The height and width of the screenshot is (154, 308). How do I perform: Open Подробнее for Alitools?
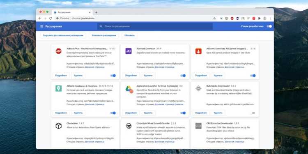(x=61, y=113)
